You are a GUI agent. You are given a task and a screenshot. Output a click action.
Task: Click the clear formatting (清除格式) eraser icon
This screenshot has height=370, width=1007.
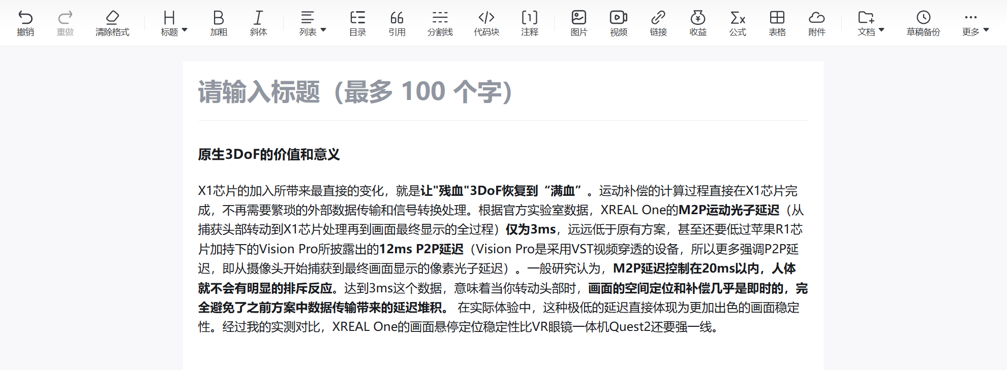(112, 18)
